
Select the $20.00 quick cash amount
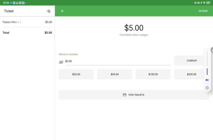coord(76,74)
